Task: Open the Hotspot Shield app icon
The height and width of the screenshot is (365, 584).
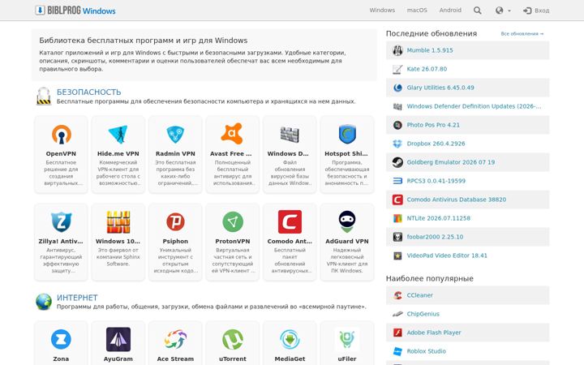Action: coord(347,134)
